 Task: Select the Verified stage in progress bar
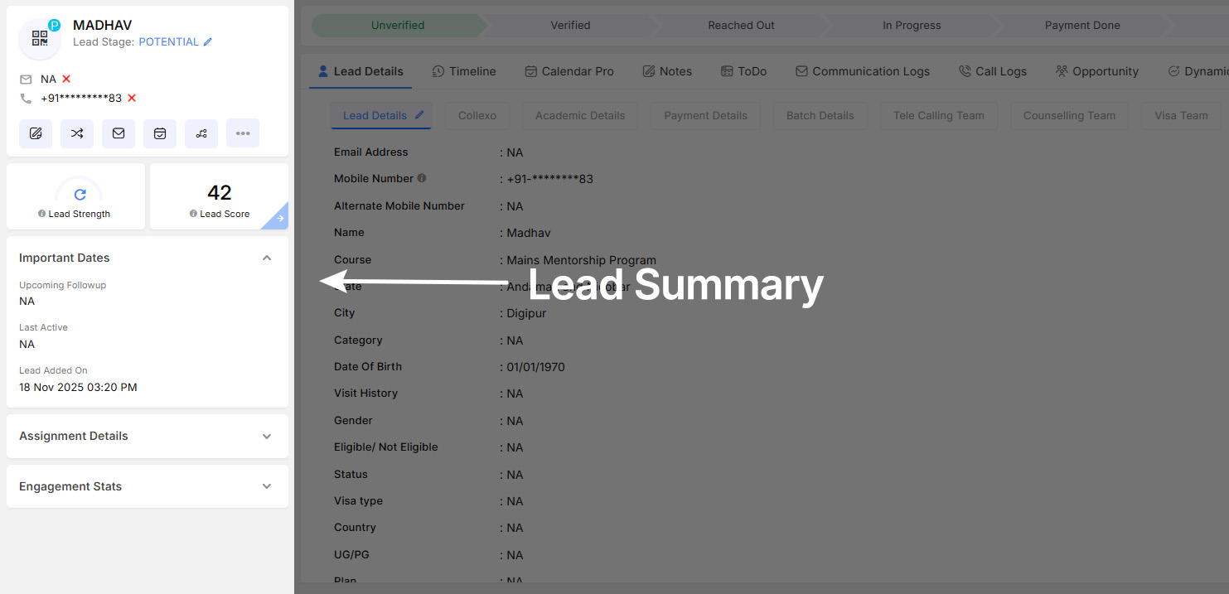(x=570, y=26)
